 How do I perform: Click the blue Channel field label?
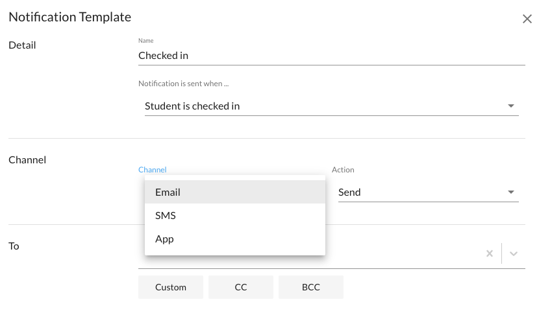coord(153,170)
